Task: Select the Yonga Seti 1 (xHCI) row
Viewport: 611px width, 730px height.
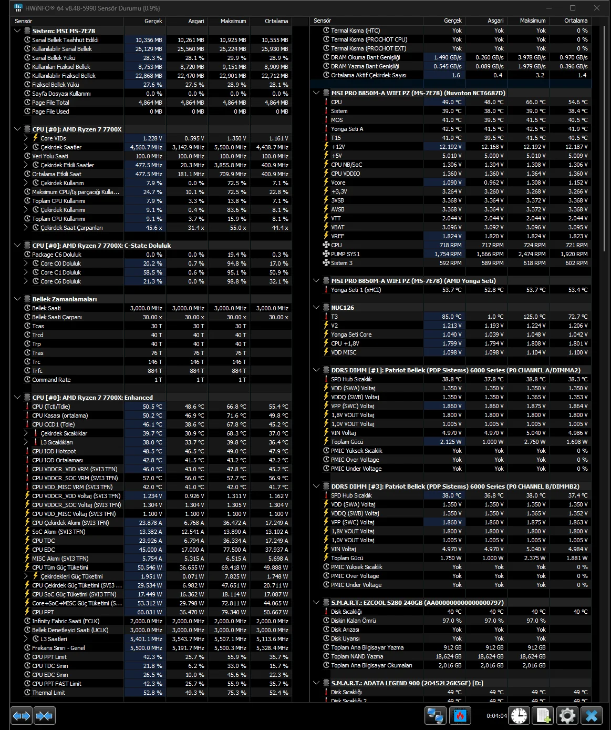Action: point(452,290)
